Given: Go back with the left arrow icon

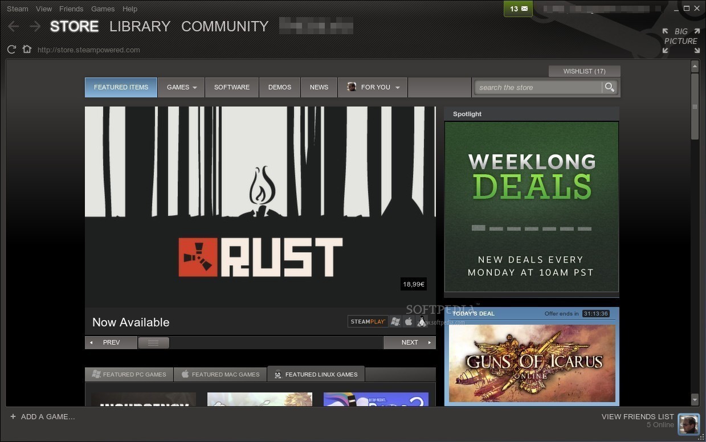Looking at the screenshot, I should pos(14,26).
